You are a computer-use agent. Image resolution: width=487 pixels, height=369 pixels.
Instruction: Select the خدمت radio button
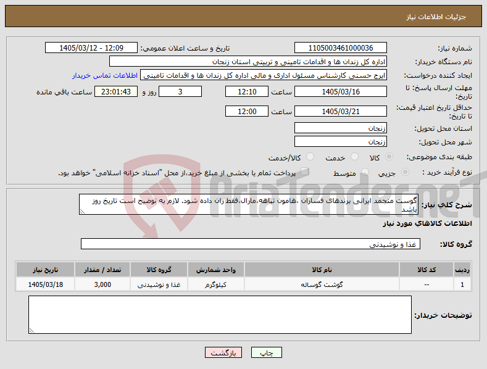click(x=354, y=157)
